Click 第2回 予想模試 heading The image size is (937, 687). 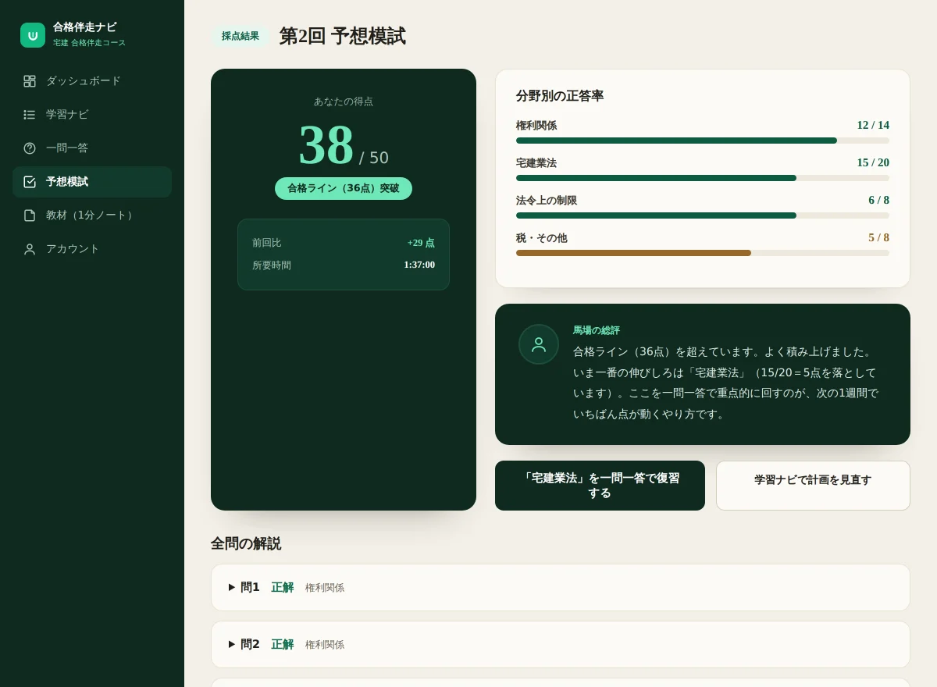[x=342, y=36]
